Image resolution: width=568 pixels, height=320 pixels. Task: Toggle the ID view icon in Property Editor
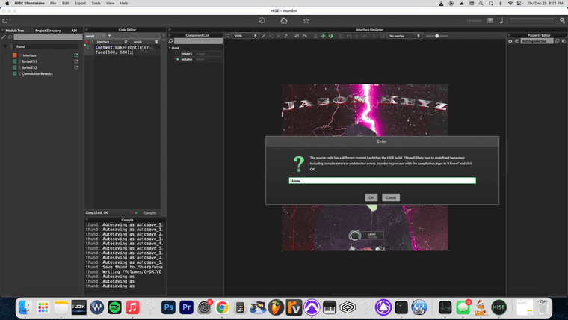point(510,41)
